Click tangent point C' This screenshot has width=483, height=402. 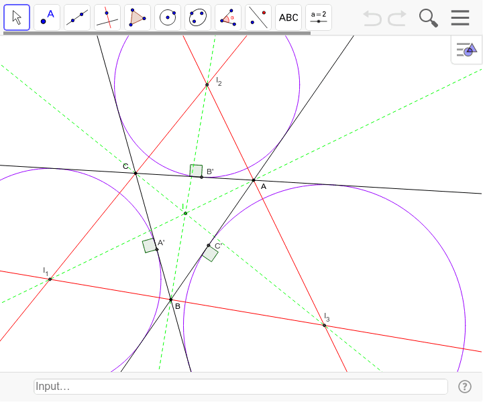[209, 245]
